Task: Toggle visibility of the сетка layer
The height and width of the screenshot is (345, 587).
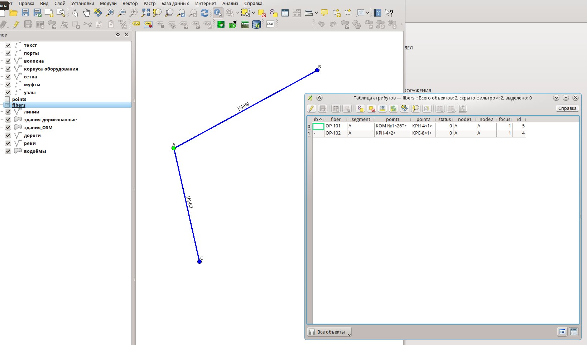Action: [8, 77]
